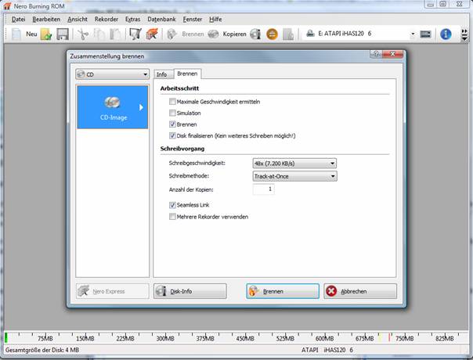Click the recorder selection button icon

[426, 34]
